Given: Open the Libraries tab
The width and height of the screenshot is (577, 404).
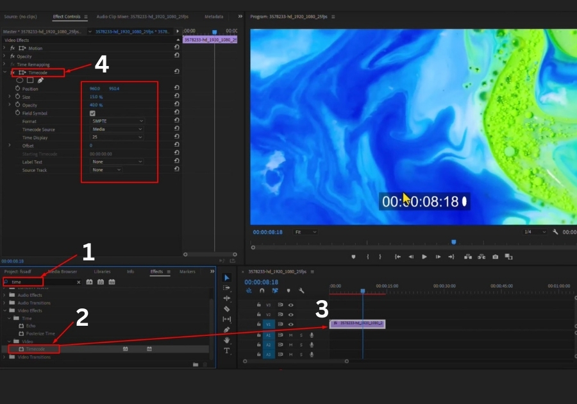Looking at the screenshot, I should pos(103,271).
